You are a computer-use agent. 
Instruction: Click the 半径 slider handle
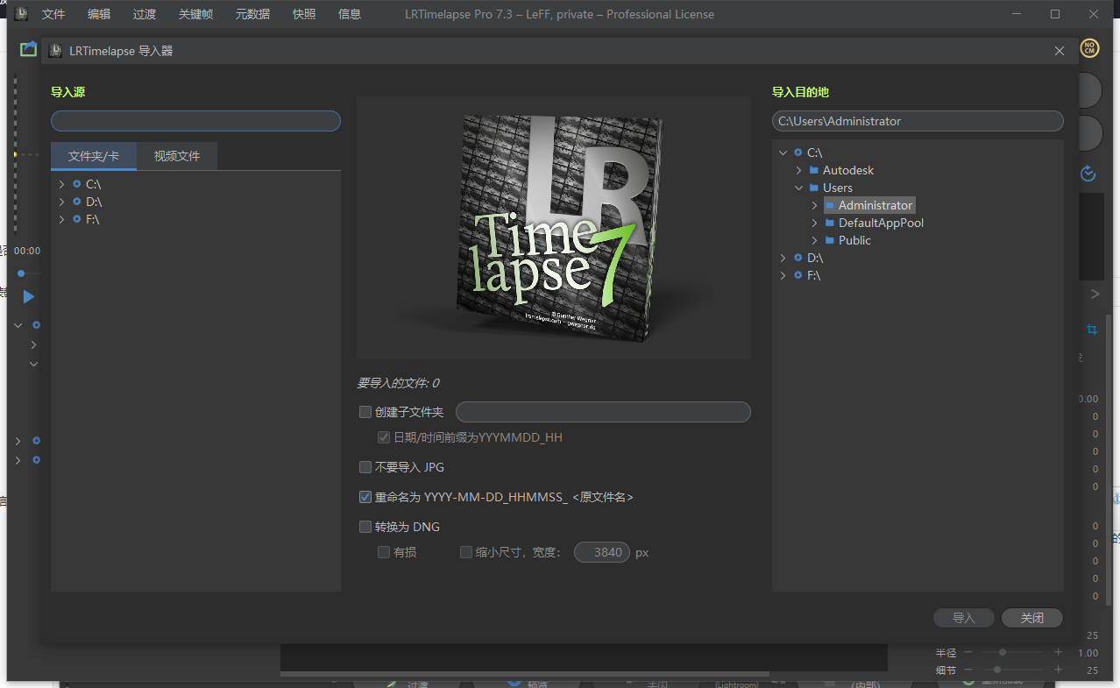(x=1003, y=652)
